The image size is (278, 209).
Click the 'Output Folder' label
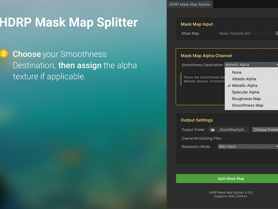pos(193,130)
